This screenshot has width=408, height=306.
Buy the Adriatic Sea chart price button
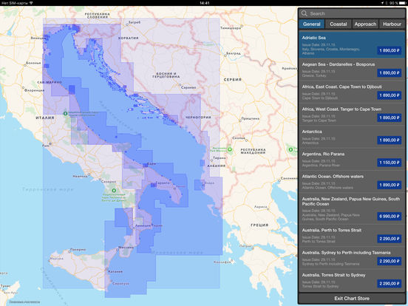pyautogui.click(x=390, y=50)
